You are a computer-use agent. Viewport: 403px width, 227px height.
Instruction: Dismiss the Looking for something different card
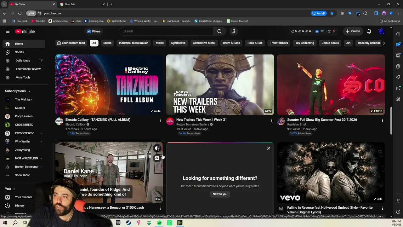269,148
